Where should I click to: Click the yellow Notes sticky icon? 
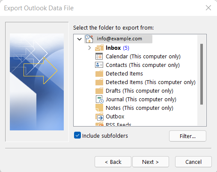[99, 108]
